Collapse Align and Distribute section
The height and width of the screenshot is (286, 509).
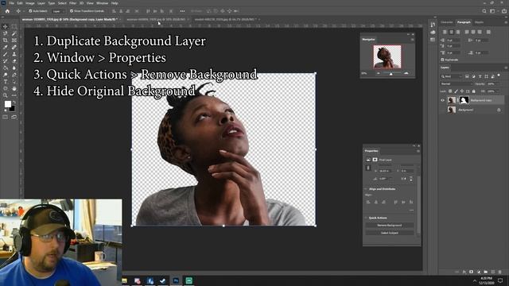click(366, 189)
